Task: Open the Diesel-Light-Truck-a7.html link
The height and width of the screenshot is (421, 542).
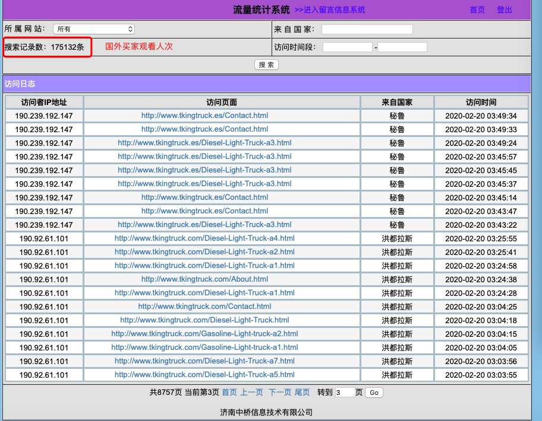Action: coord(204,361)
